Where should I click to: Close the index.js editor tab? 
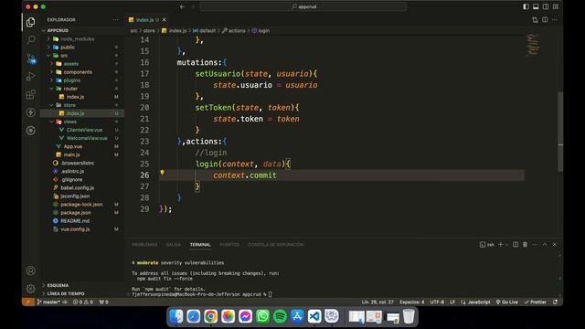(165, 20)
